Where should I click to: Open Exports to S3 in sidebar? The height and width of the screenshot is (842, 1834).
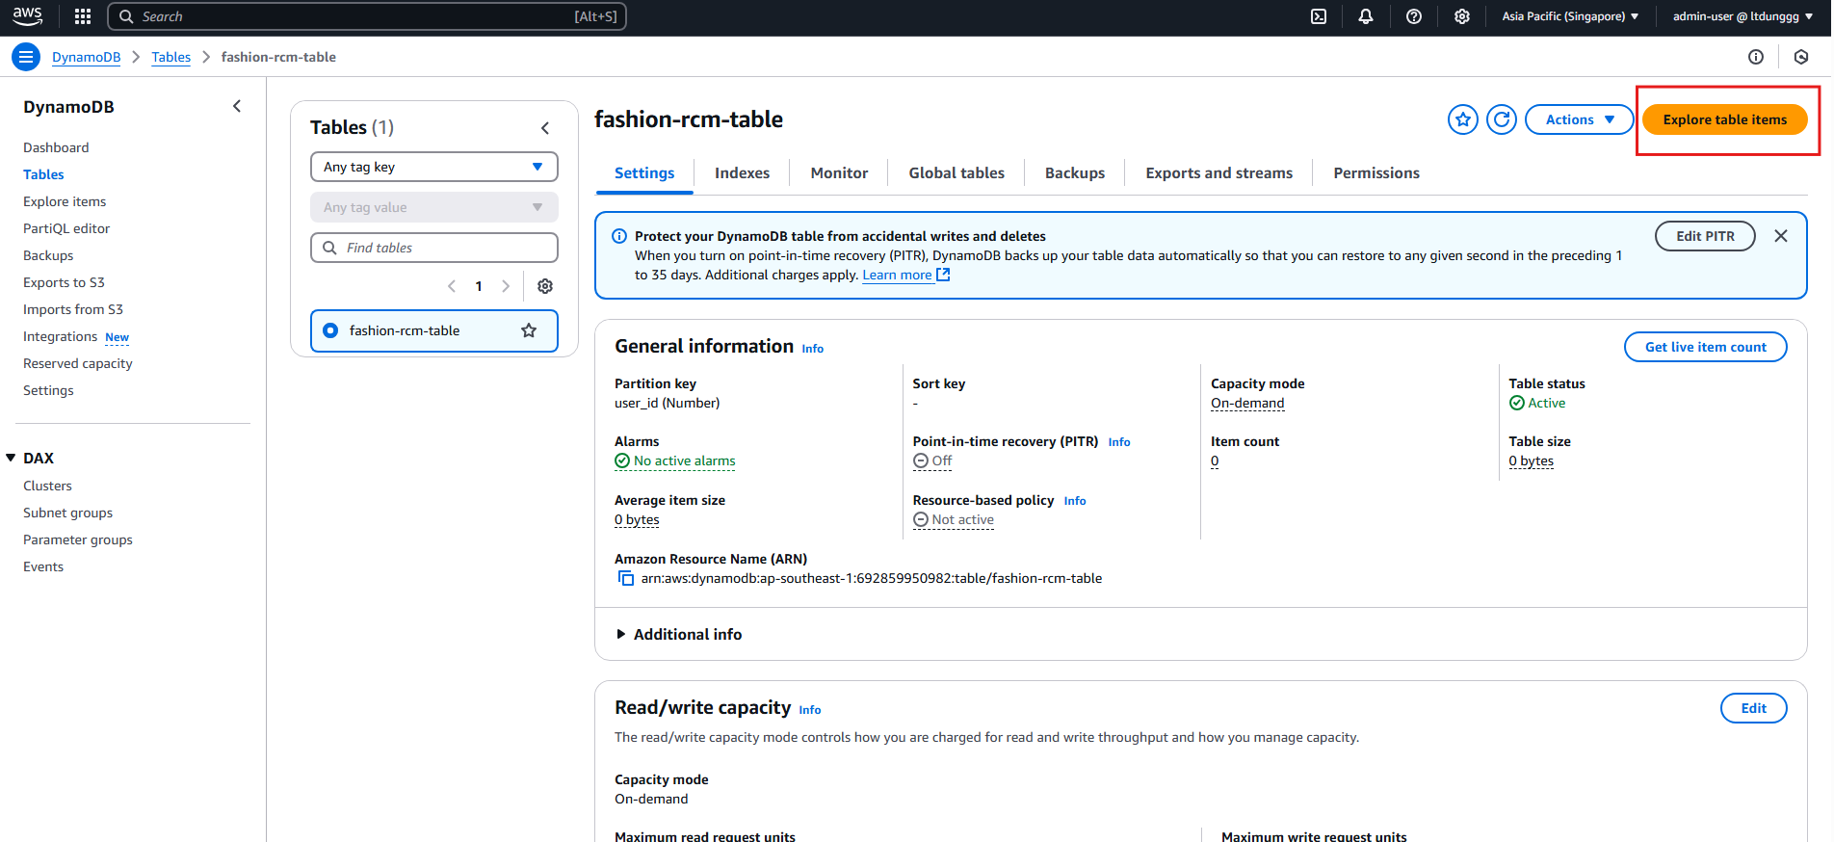click(64, 282)
